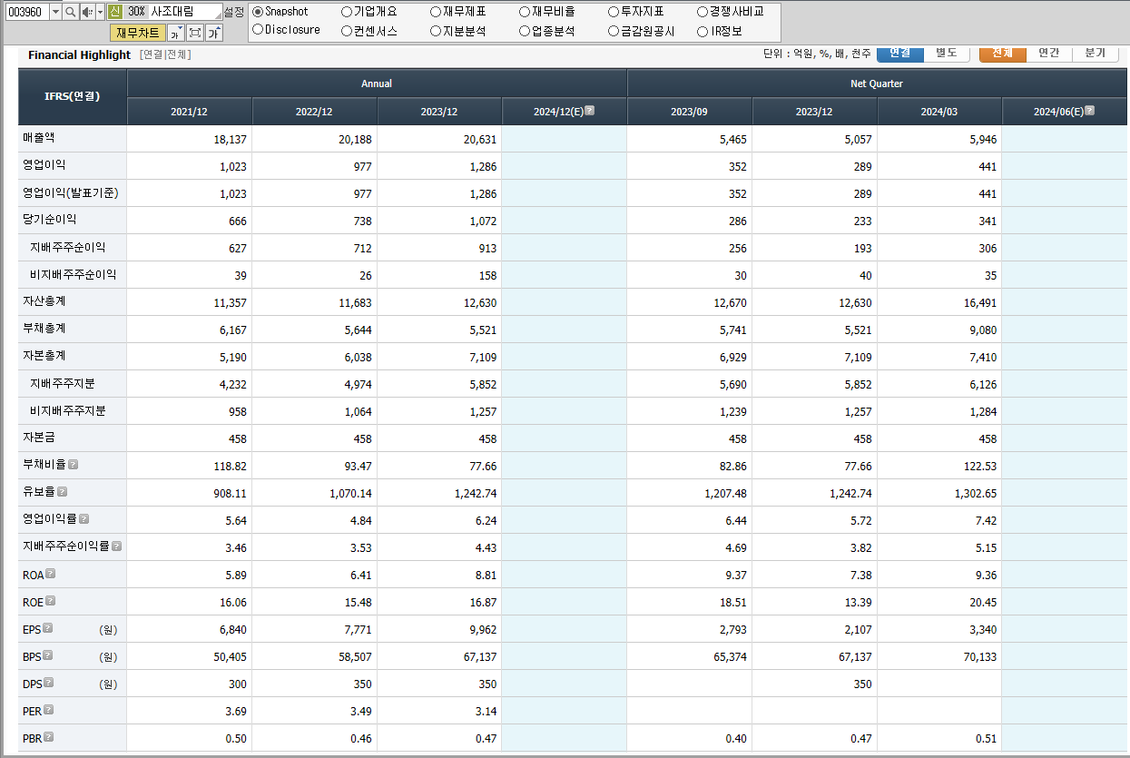Click the IFRS(연결) table corner header
The width and height of the screenshot is (1130, 758).
tap(73, 96)
